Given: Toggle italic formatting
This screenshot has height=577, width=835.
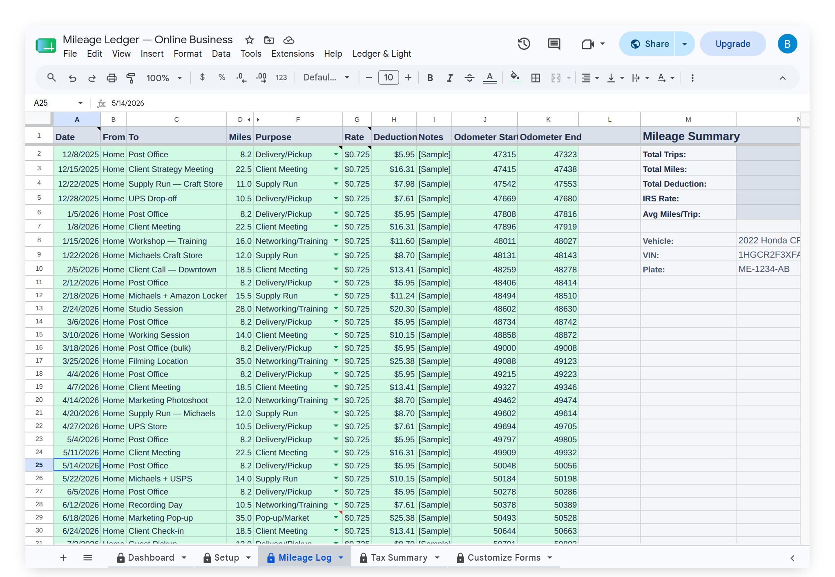Looking at the screenshot, I should (450, 78).
